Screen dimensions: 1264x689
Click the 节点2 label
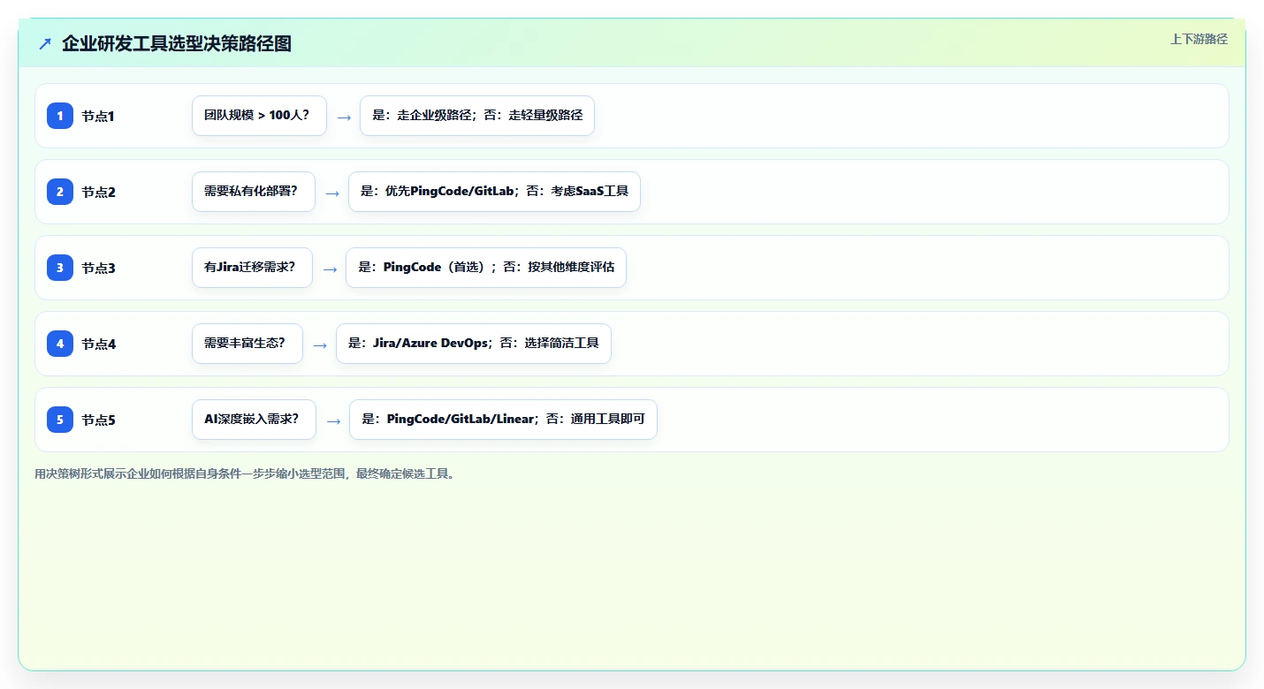tap(99, 193)
